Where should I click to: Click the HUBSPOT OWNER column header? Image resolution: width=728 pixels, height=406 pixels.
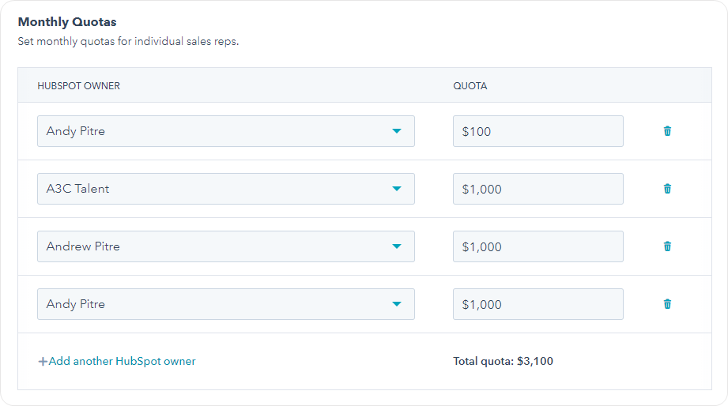click(x=79, y=85)
